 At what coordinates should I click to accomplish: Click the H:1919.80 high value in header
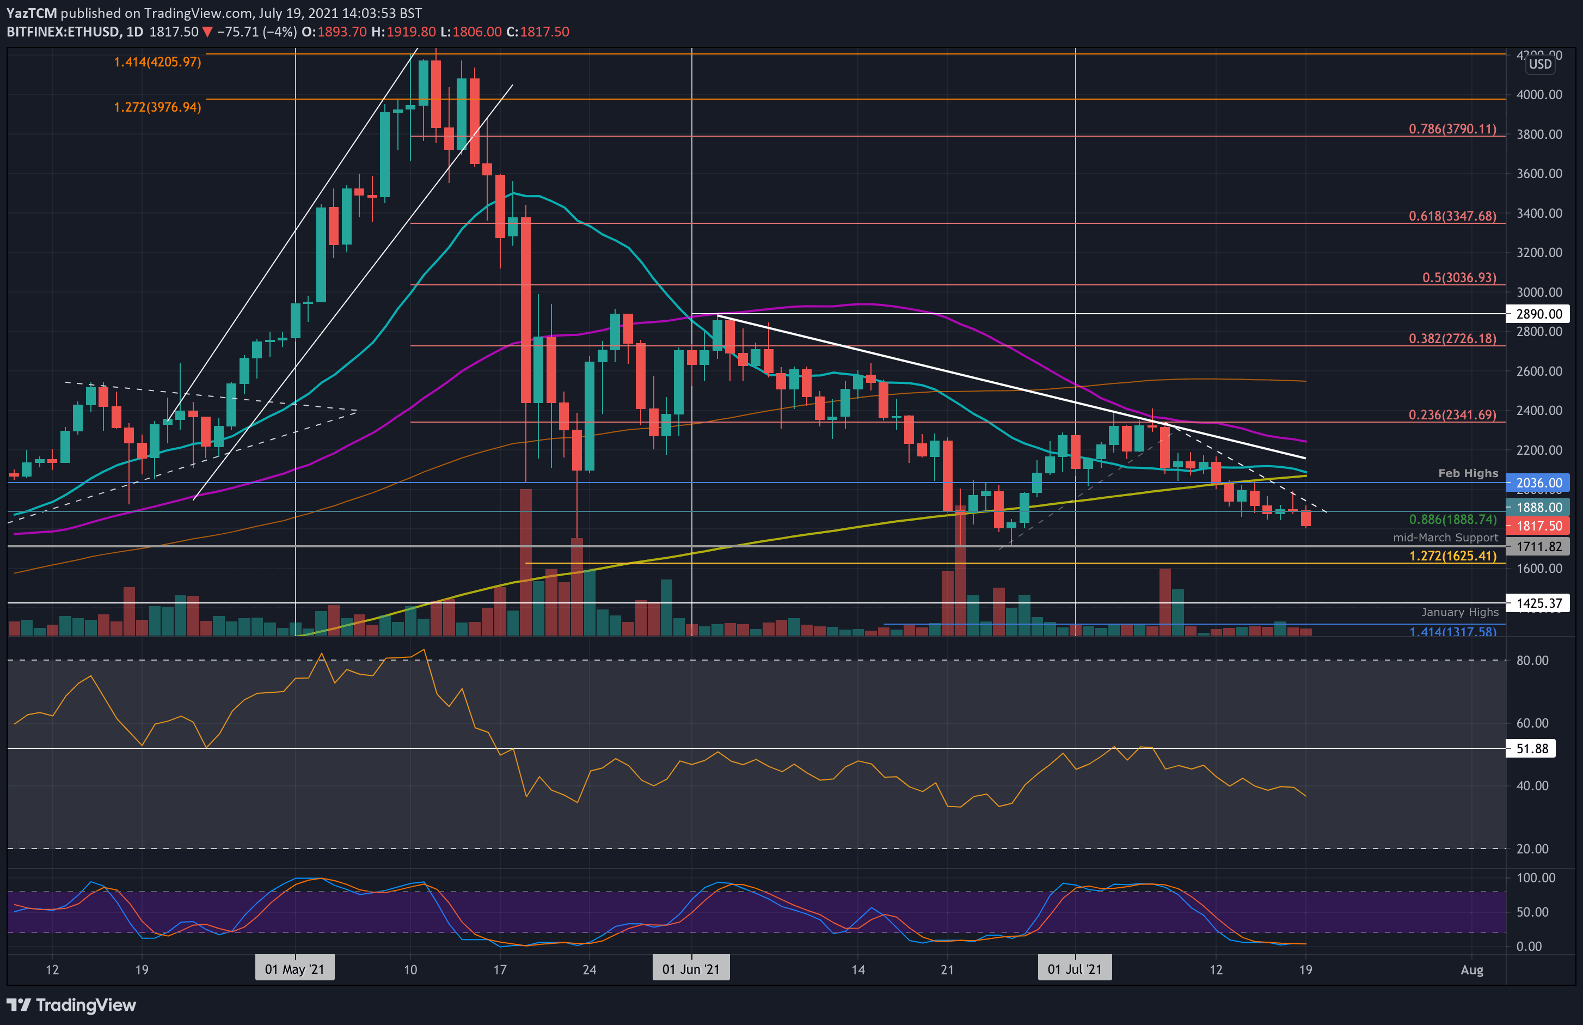point(404,32)
